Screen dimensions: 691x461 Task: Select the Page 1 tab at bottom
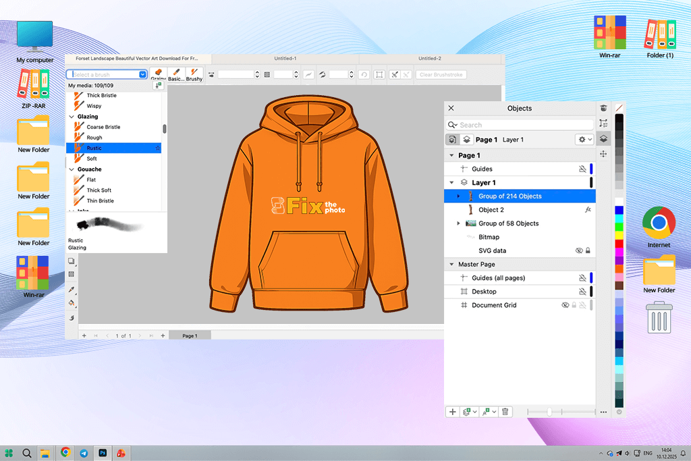click(x=190, y=336)
